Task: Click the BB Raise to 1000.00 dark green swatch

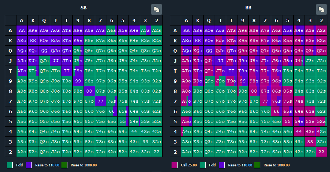Action: pyautogui.click(x=257, y=165)
